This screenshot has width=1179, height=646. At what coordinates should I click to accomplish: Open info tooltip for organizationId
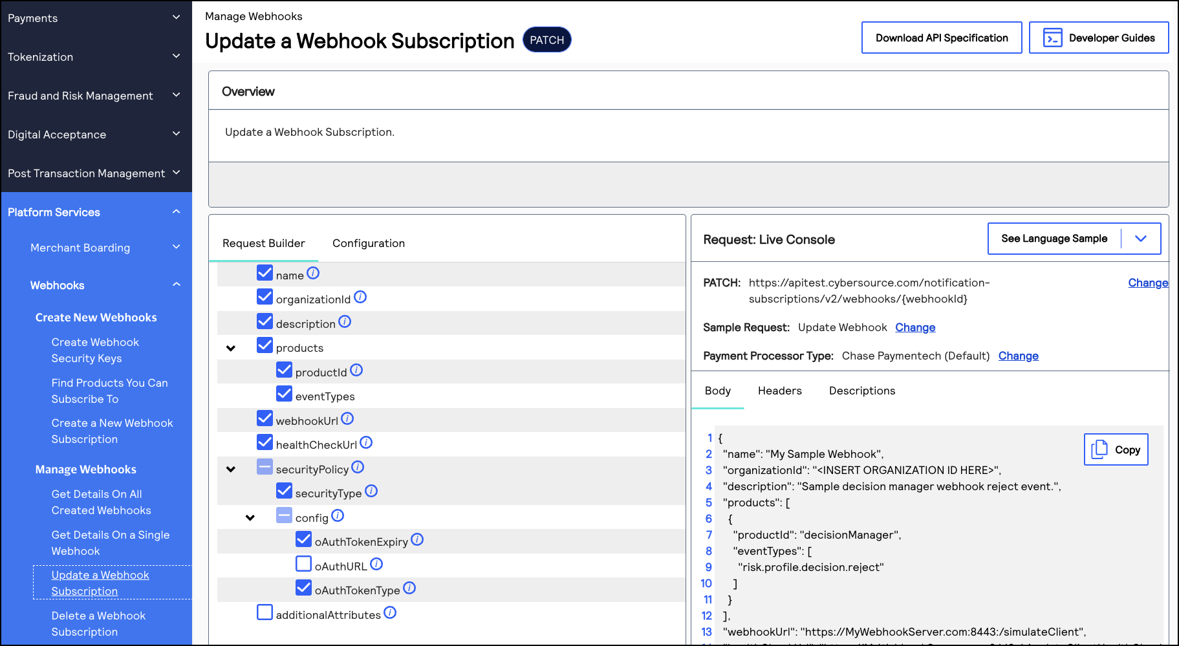point(361,297)
